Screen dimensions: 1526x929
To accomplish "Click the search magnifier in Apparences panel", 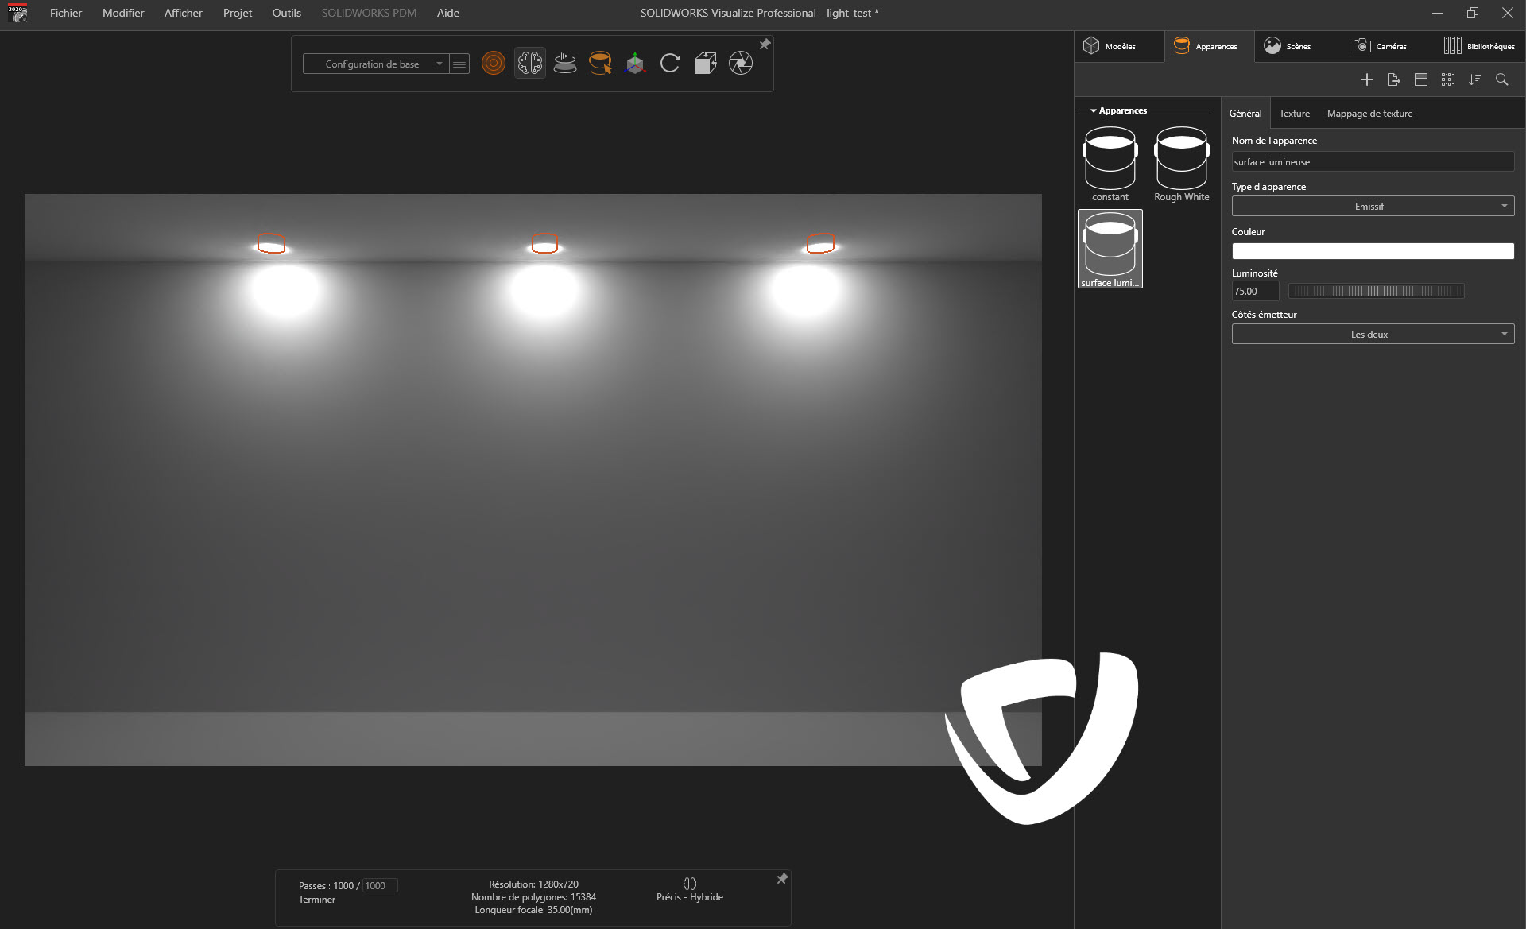I will [x=1501, y=79].
